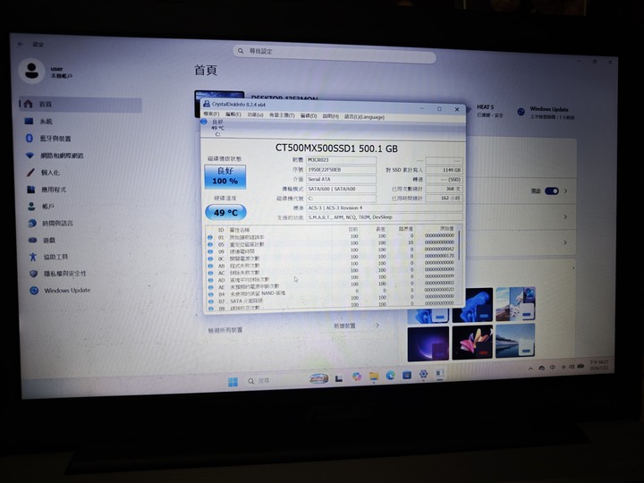Image resolution: width=644 pixels, height=483 pixels.
Task: Click raw value 000000000170 in SMART table
Action: pyautogui.click(x=439, y=256)
